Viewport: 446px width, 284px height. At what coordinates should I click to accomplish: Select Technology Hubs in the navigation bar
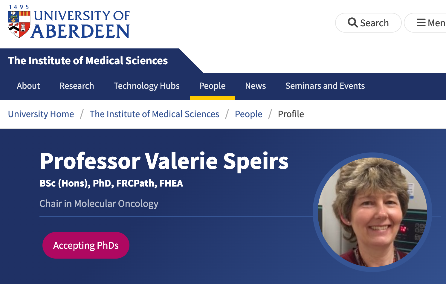point(146,86)
